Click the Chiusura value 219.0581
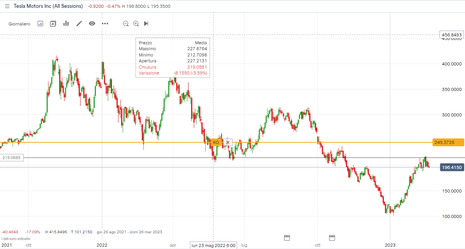The height and width of the screenshot is (249, 465). pyautogui.click(x=197, y=67)
